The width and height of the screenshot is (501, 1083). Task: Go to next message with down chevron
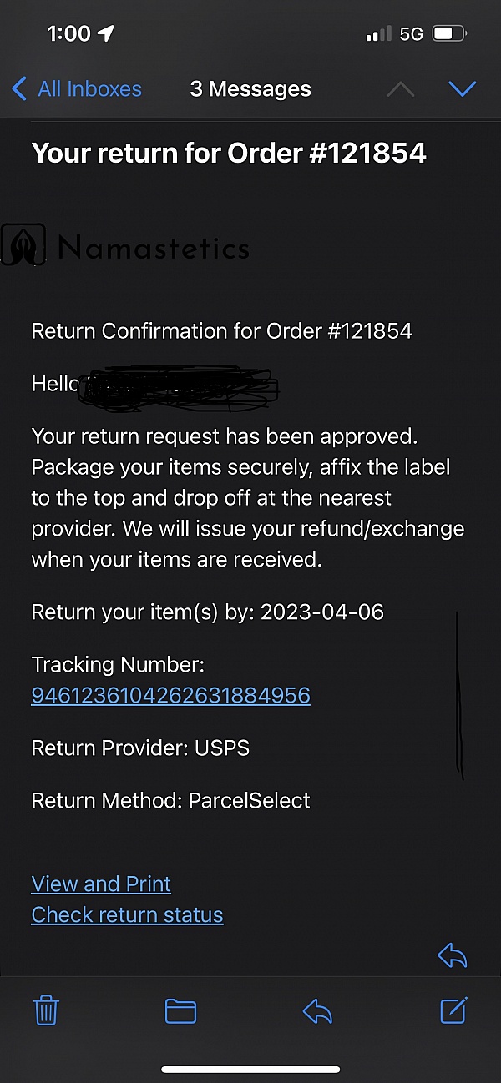click(462, 89)
